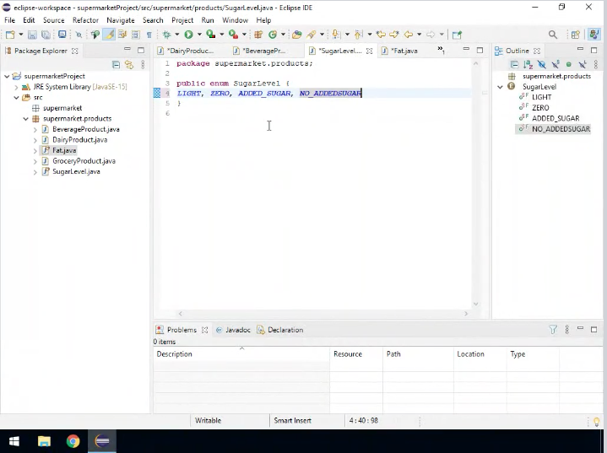This screenshot has width=607, height=453.
Task: Click the Search magnifier icon at top right
Action: (x=553, y=35)
